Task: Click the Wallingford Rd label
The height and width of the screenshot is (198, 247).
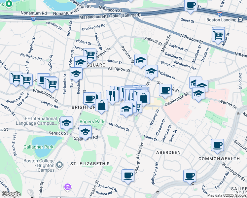Action: pos(155,174)
